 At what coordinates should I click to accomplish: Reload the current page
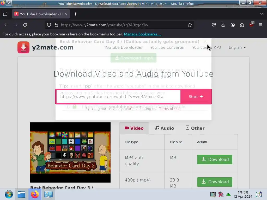pos(25,25)
